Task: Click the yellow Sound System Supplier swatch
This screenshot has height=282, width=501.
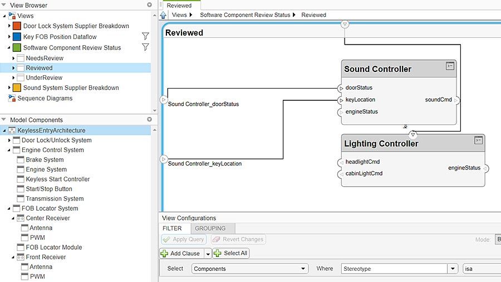Action: coord(17,88)
